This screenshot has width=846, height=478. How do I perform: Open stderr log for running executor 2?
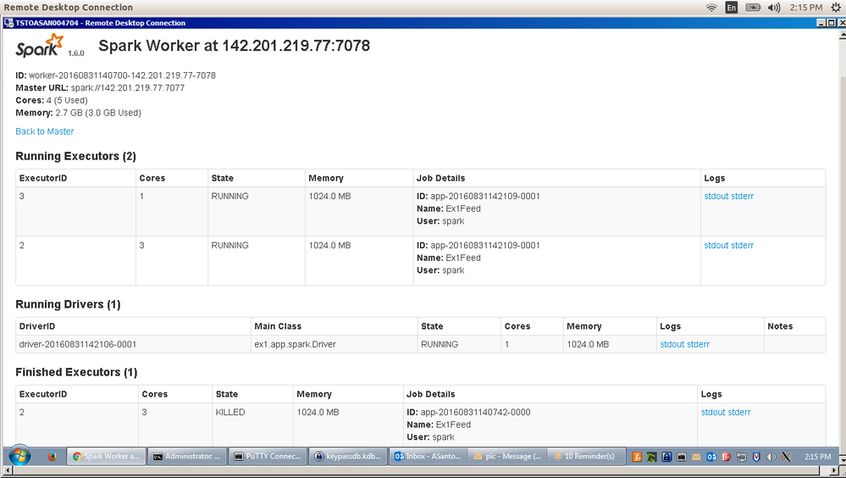point(743,245)
